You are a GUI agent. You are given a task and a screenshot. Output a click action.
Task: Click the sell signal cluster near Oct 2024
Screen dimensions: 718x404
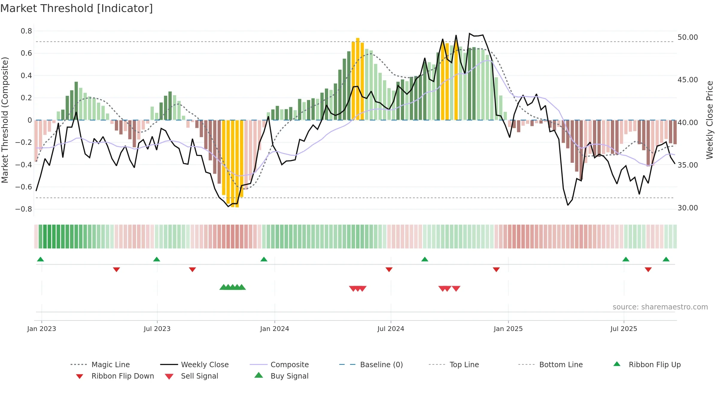449,288
